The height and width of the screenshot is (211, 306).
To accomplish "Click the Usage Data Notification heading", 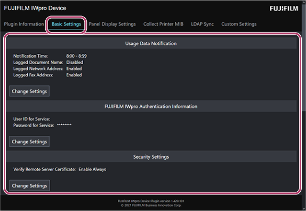I will 151,43.
